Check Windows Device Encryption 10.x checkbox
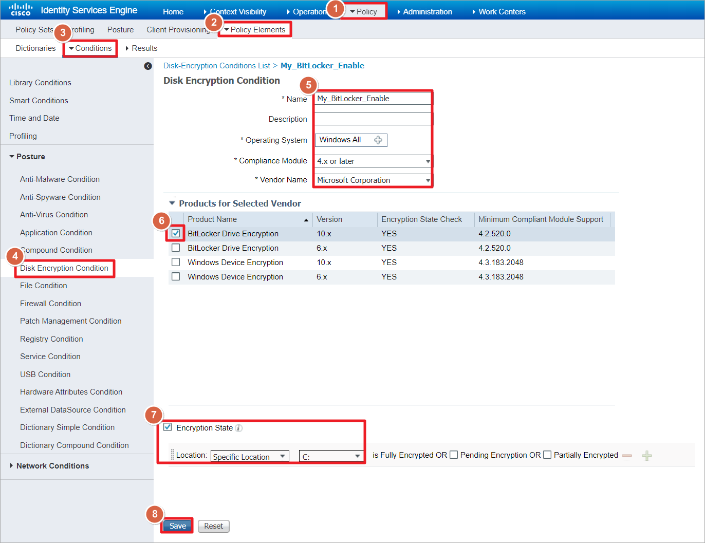Viewport: 705px width, 543px height. (x=176, y=262)
